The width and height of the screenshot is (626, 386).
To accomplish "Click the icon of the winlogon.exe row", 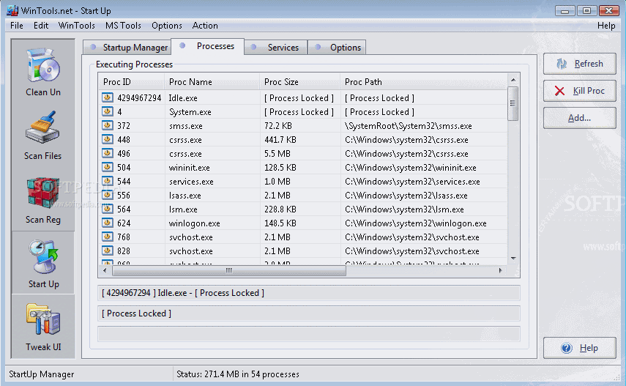I will tap(108, 223).
